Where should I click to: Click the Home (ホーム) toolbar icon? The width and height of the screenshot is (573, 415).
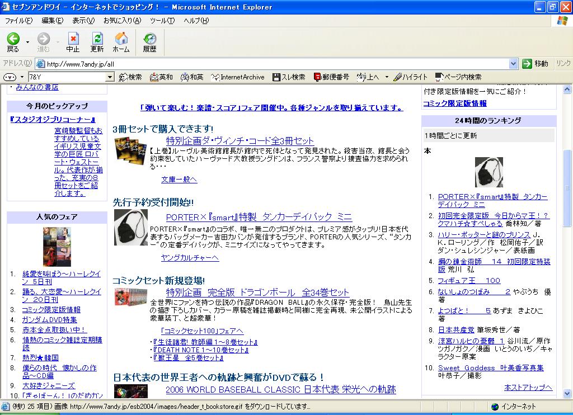(x=121, y=43)
